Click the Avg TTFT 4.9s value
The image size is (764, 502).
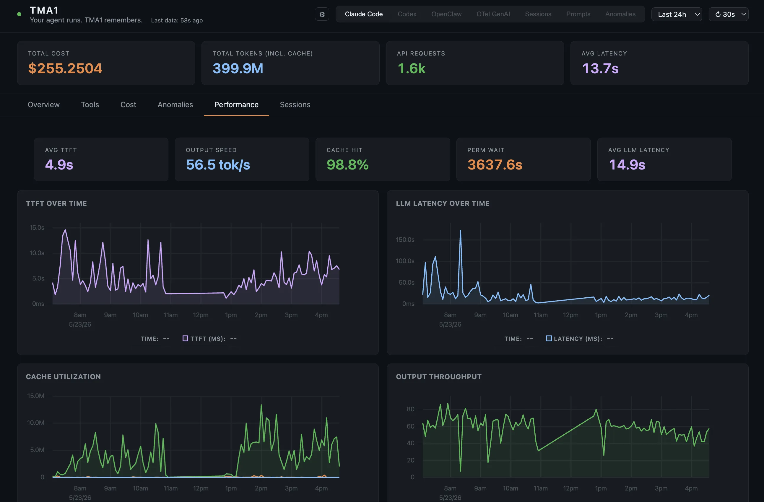59,165
